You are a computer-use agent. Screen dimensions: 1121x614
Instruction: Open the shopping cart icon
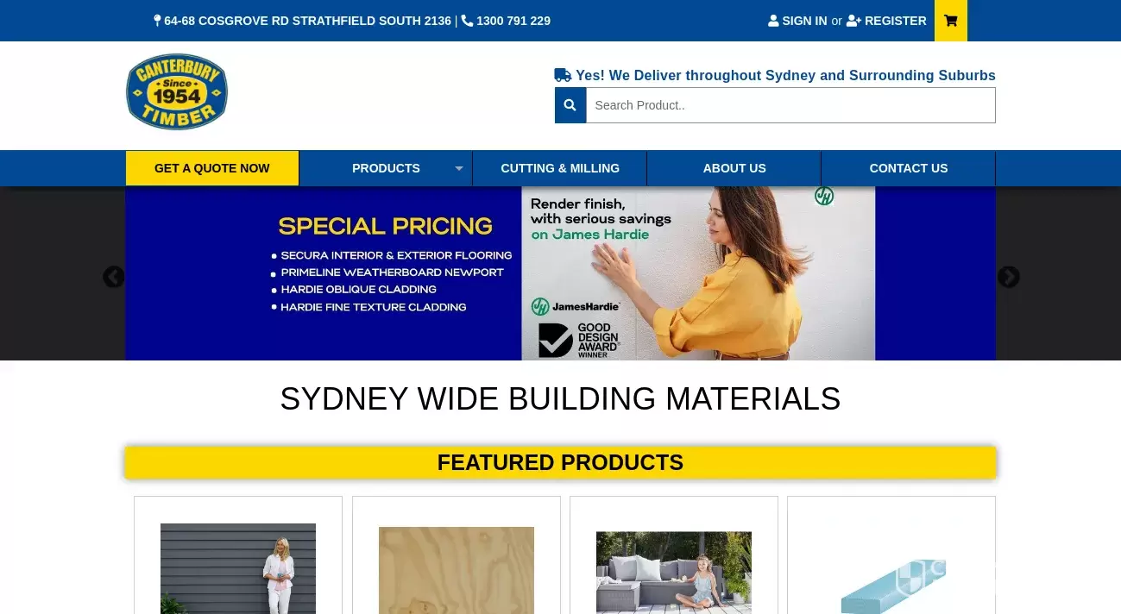click(x=950, y=21)
